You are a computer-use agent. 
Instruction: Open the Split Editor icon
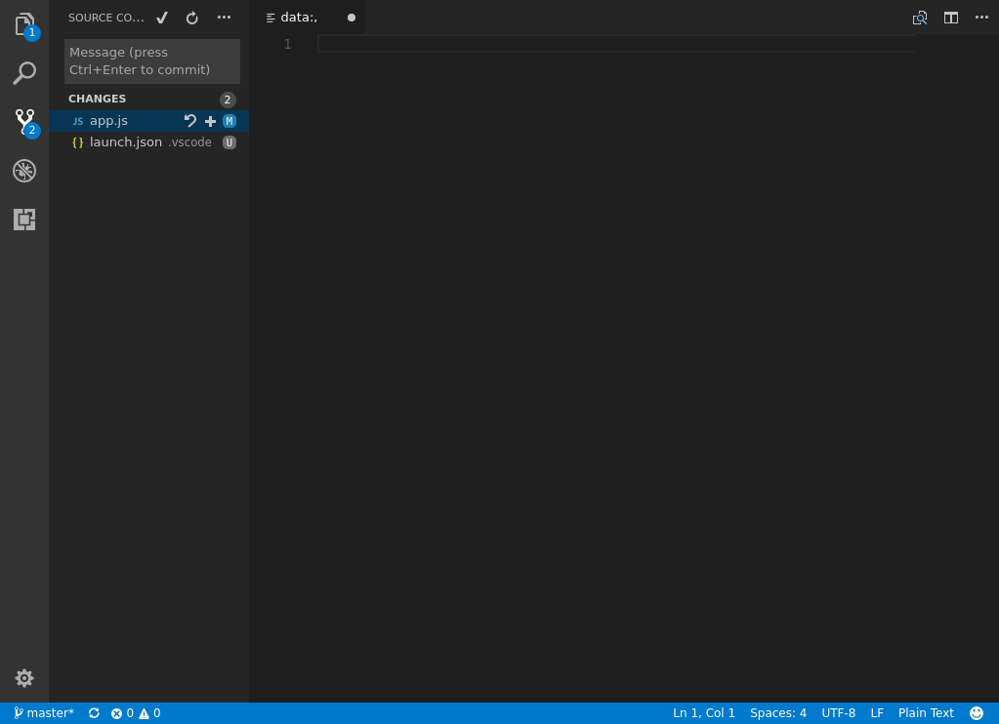950,17
